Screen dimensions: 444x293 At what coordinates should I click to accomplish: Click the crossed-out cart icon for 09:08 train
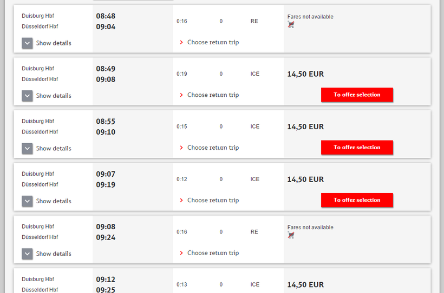291,235
